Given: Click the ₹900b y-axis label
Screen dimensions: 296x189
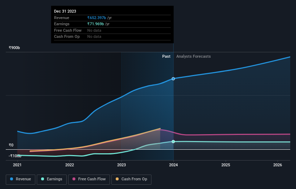Looking at the screenshot, I should click(x=14, y=48).
